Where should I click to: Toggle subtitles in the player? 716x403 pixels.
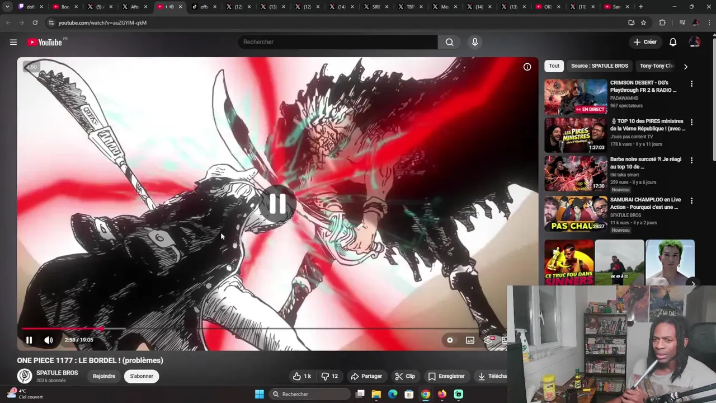pos(470,340)
